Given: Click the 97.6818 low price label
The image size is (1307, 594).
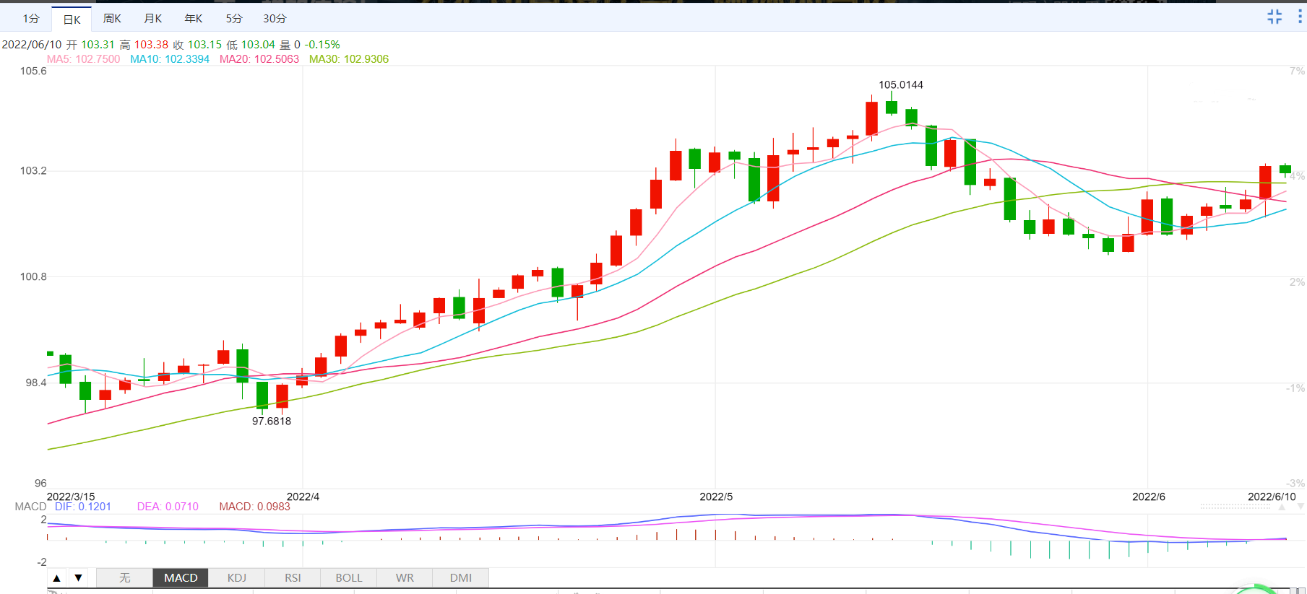Looking at the screenshot, I should click(272, 421).
